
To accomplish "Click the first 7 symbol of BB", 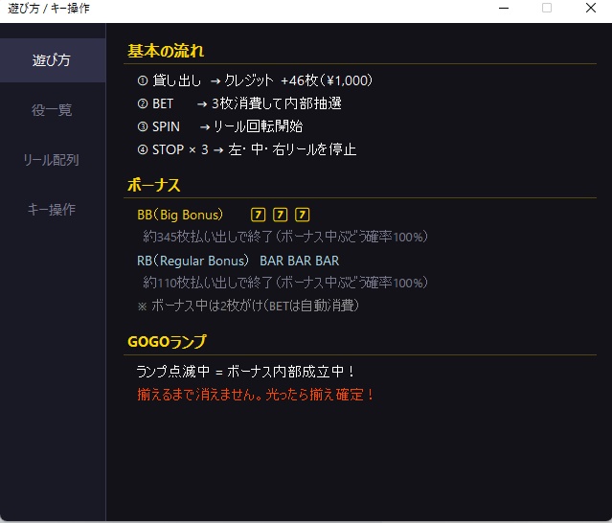I will coord(258,215).
